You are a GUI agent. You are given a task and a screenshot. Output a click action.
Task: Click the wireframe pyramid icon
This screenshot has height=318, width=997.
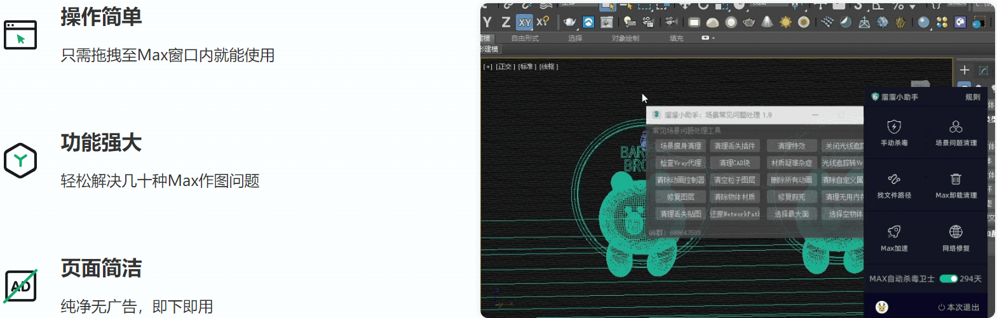click(x=864, y=22)
